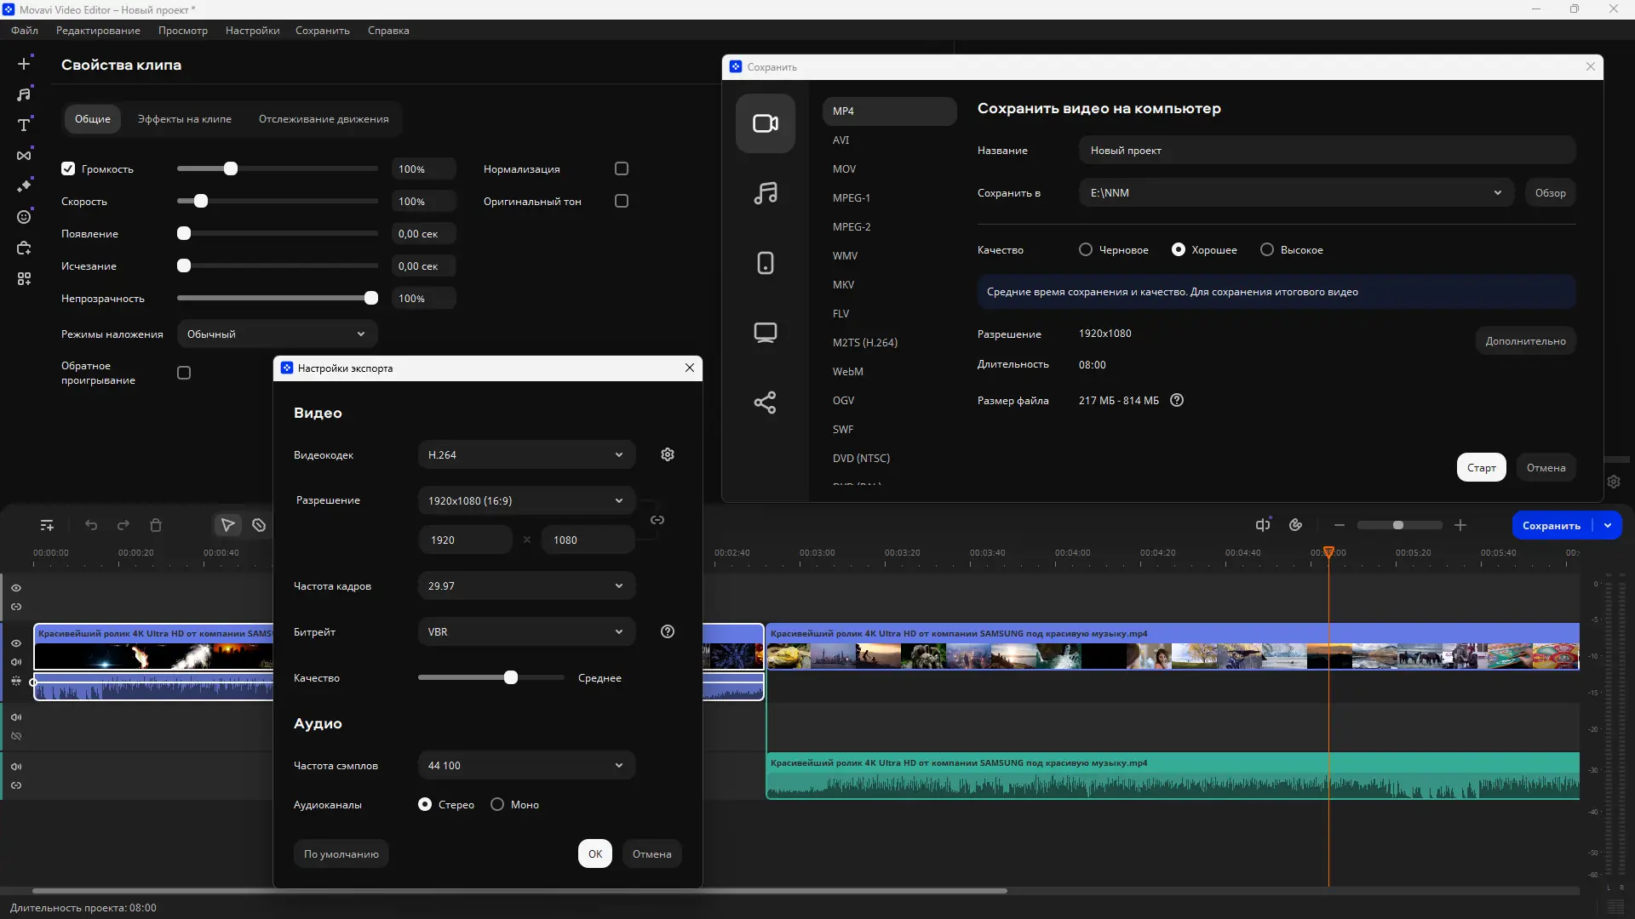The height and width of the screenshot is (919, 1635).
Task: Expand Режимы наложения Обычный dropdown
Action: tap(277, 334)
